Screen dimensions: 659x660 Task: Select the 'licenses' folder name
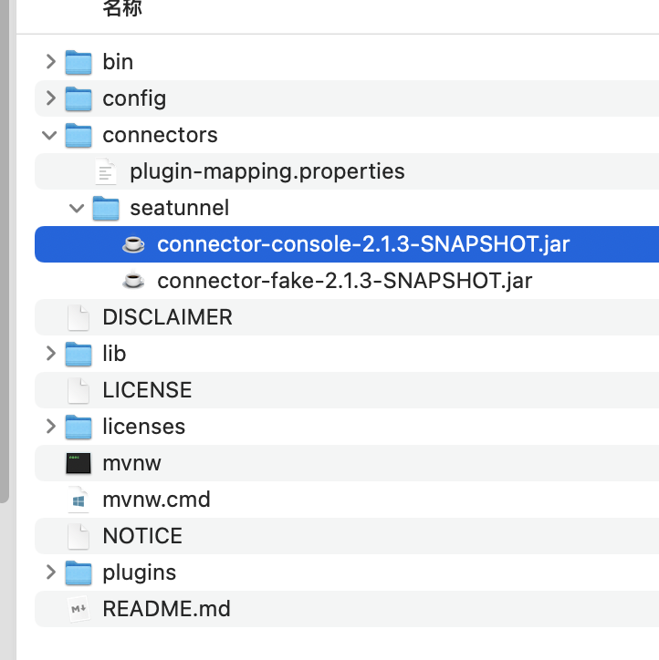(x=144, y=427)
